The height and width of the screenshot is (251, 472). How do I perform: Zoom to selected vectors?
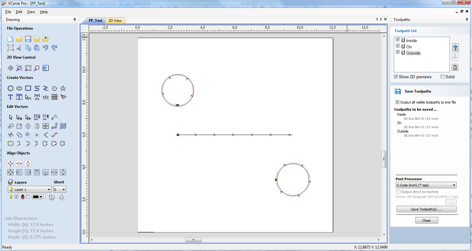coord(37,68)
